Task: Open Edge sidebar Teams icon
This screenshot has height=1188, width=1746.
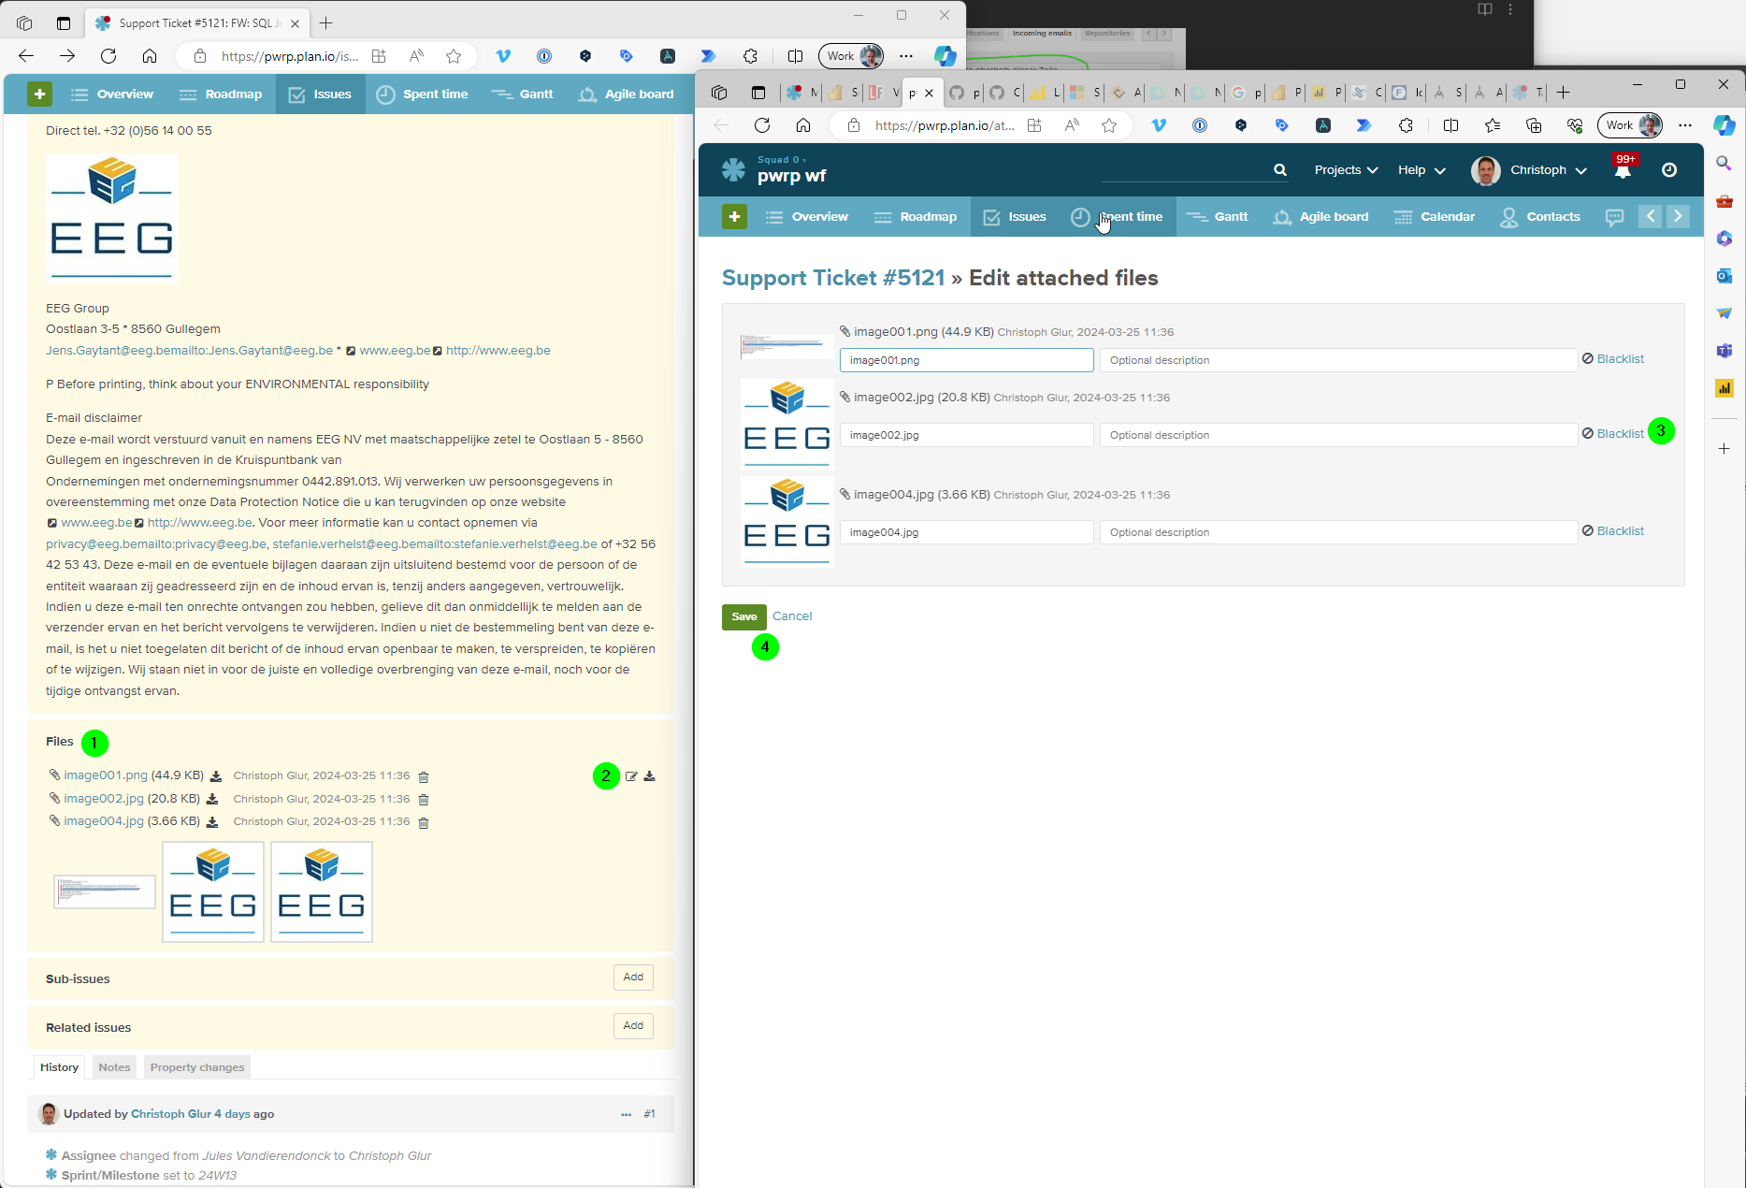Action: click(1724, 351)
